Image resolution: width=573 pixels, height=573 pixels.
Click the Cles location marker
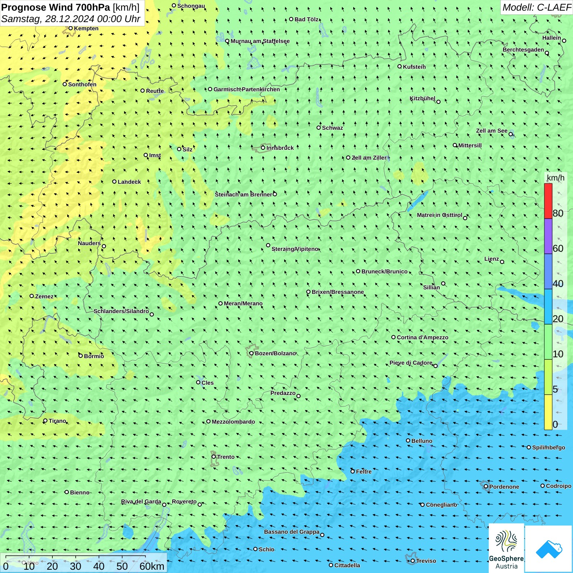tap(198, 382)
